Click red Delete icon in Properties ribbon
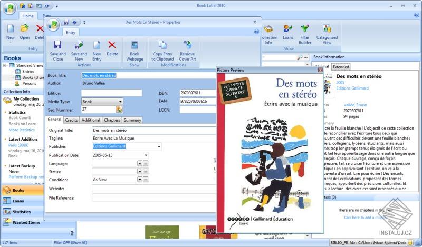This screenshot has height=247, width=422. click(x=112, y=45)
